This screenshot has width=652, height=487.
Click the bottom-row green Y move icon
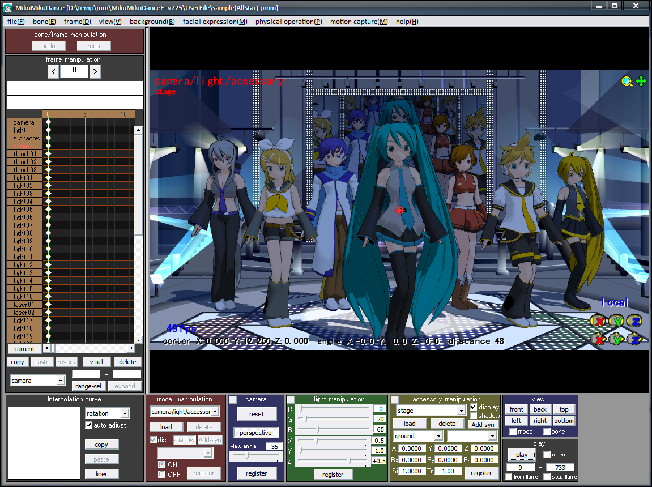coord(617,340)
